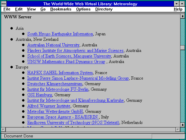Open the Bookmarks menu
Viewport: 186px width, 140px height.
click(61, 9)
